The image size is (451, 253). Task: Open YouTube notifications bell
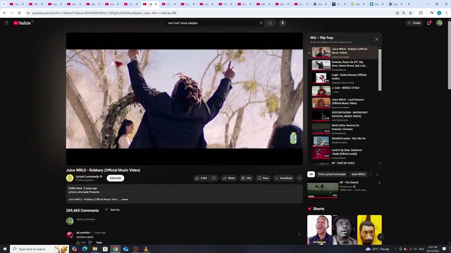tap(429, 23)
